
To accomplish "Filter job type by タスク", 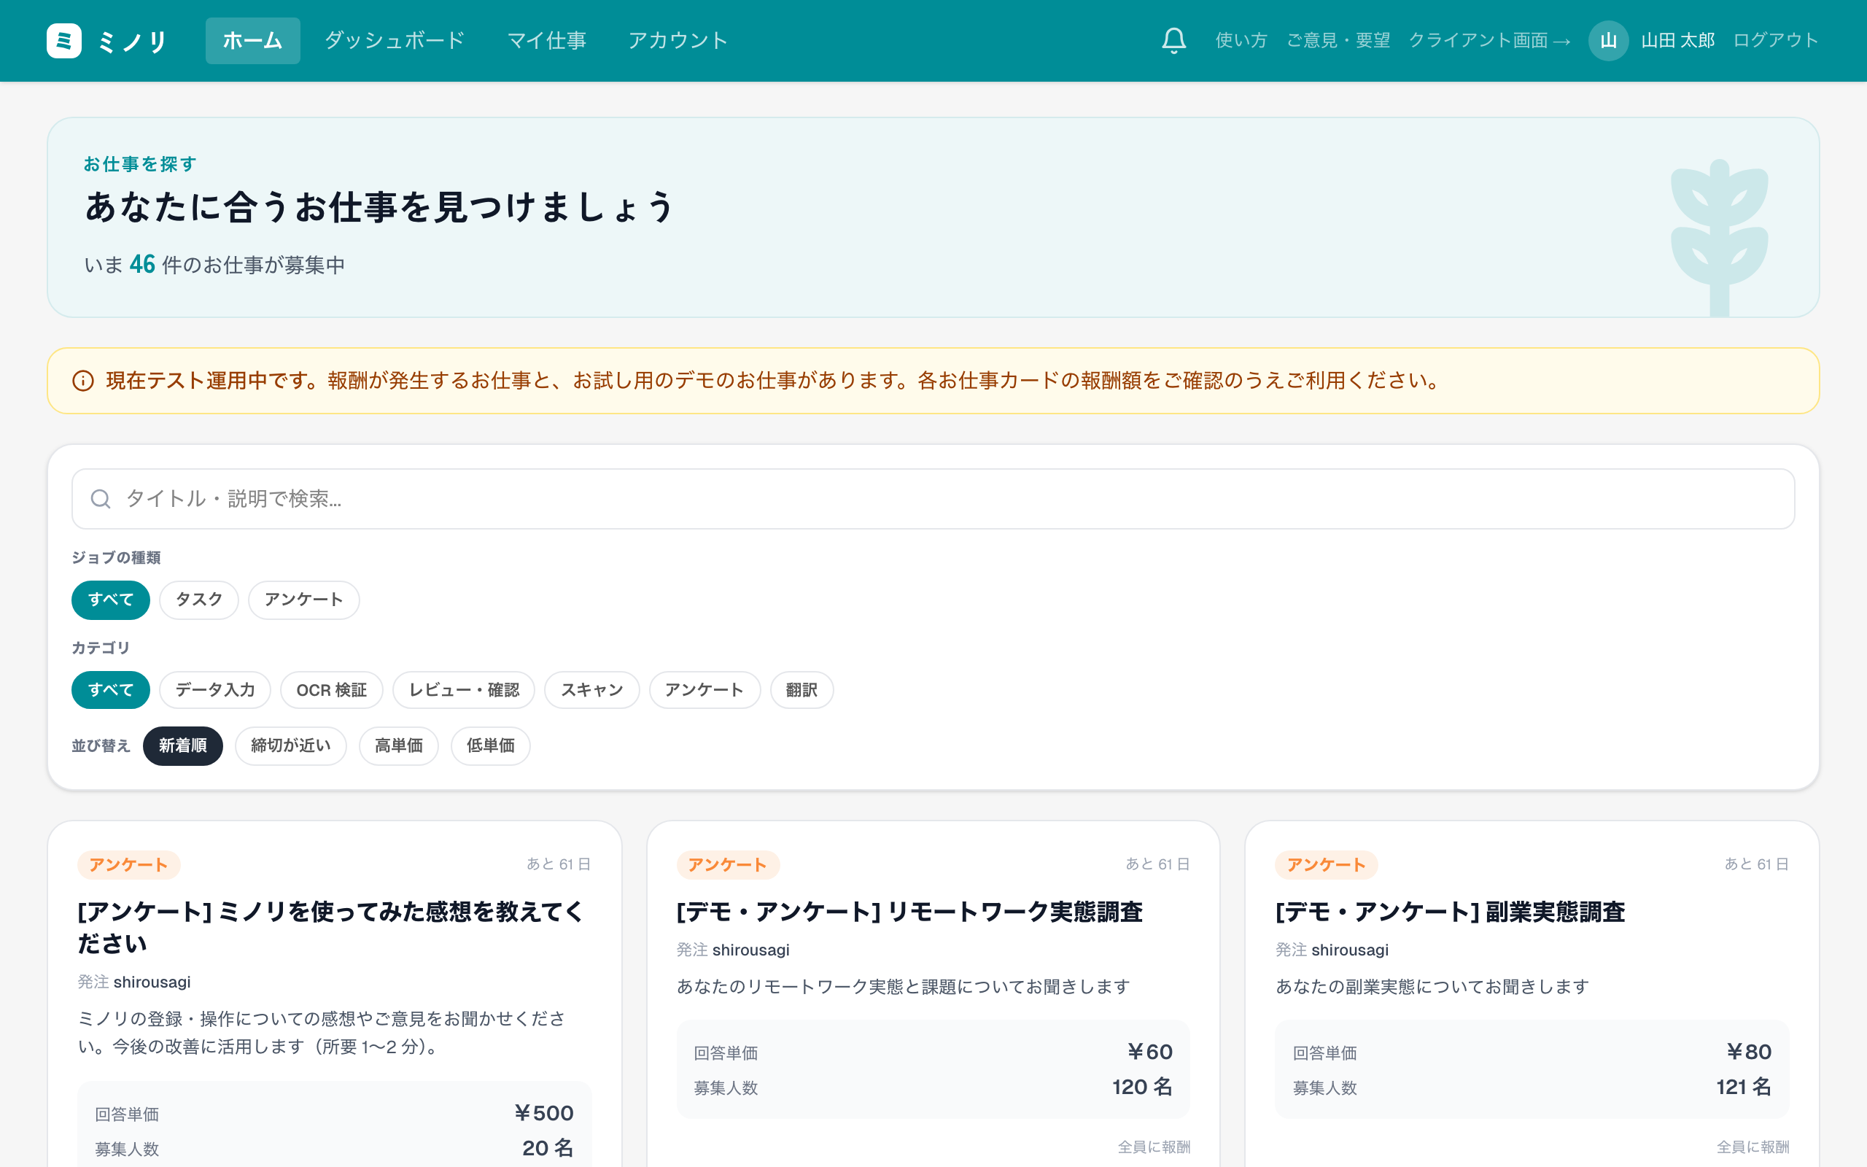I will tap(199, 600).
